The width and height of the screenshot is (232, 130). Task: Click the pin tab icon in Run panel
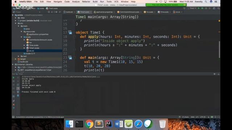tap(14, 101)
